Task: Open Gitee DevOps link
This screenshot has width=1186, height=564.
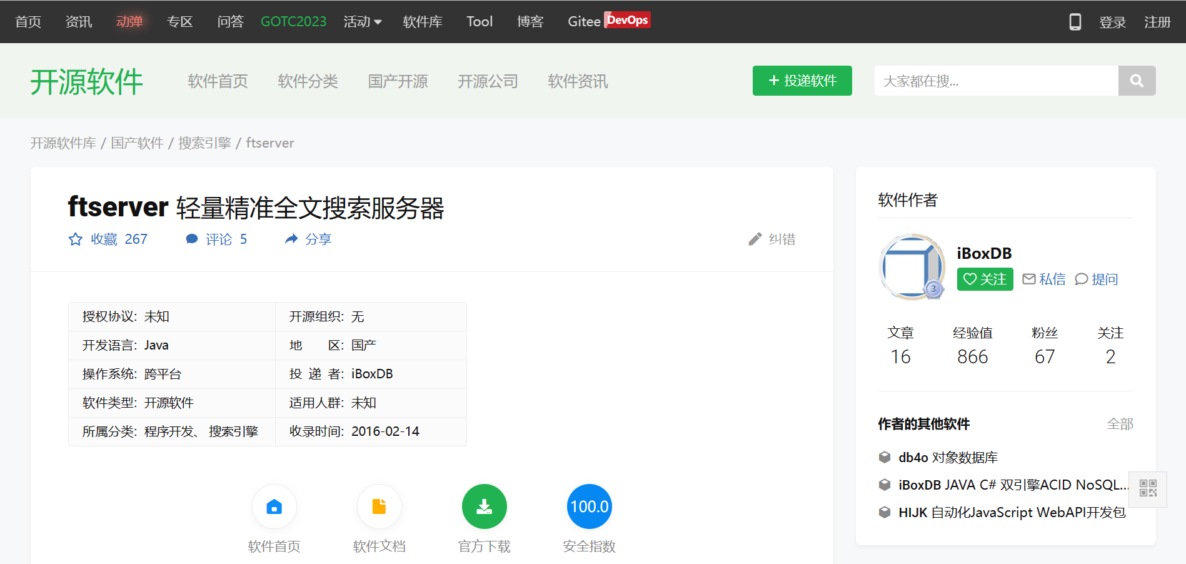Action: click(x=609, y=21)
